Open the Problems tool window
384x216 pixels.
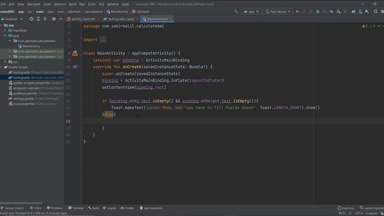[55, 208]
